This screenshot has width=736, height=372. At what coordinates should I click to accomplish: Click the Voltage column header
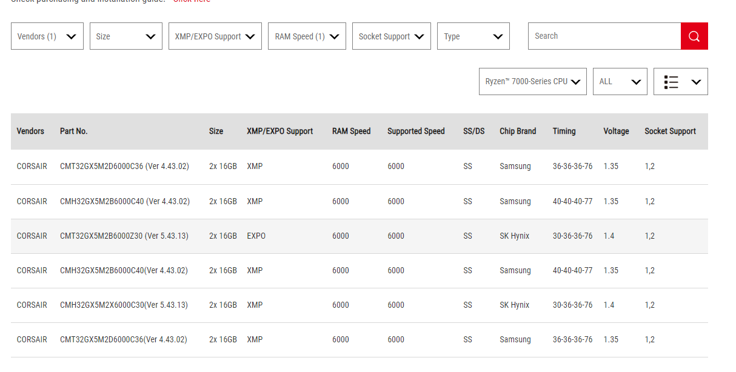tap(616, 131)
